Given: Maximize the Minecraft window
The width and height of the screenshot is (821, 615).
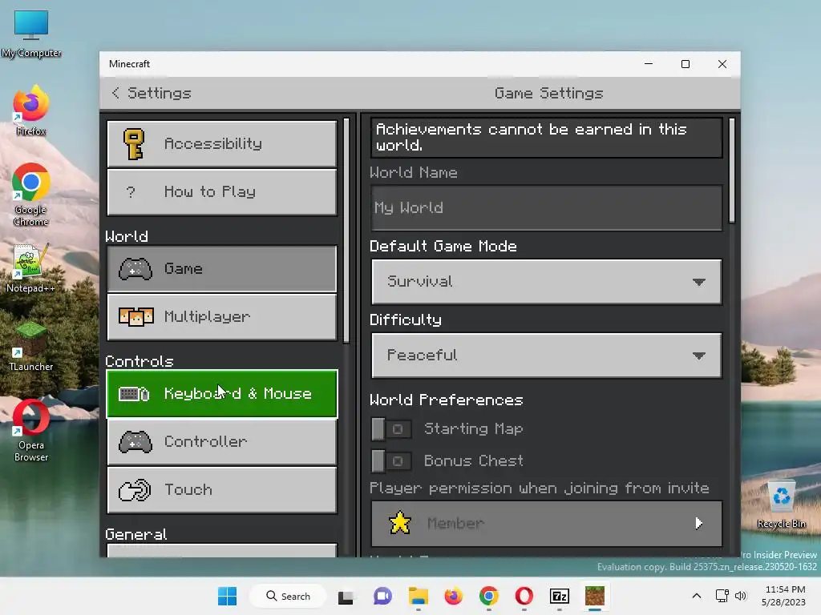Looking at the screenshot, I should (x=686, y=64).
